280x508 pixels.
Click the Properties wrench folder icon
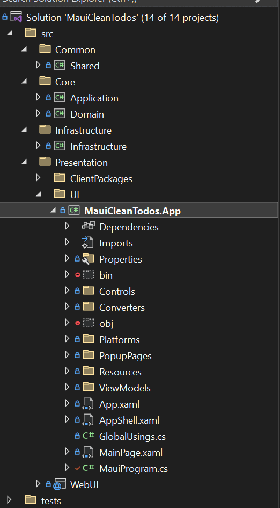[x=88, y=259]
